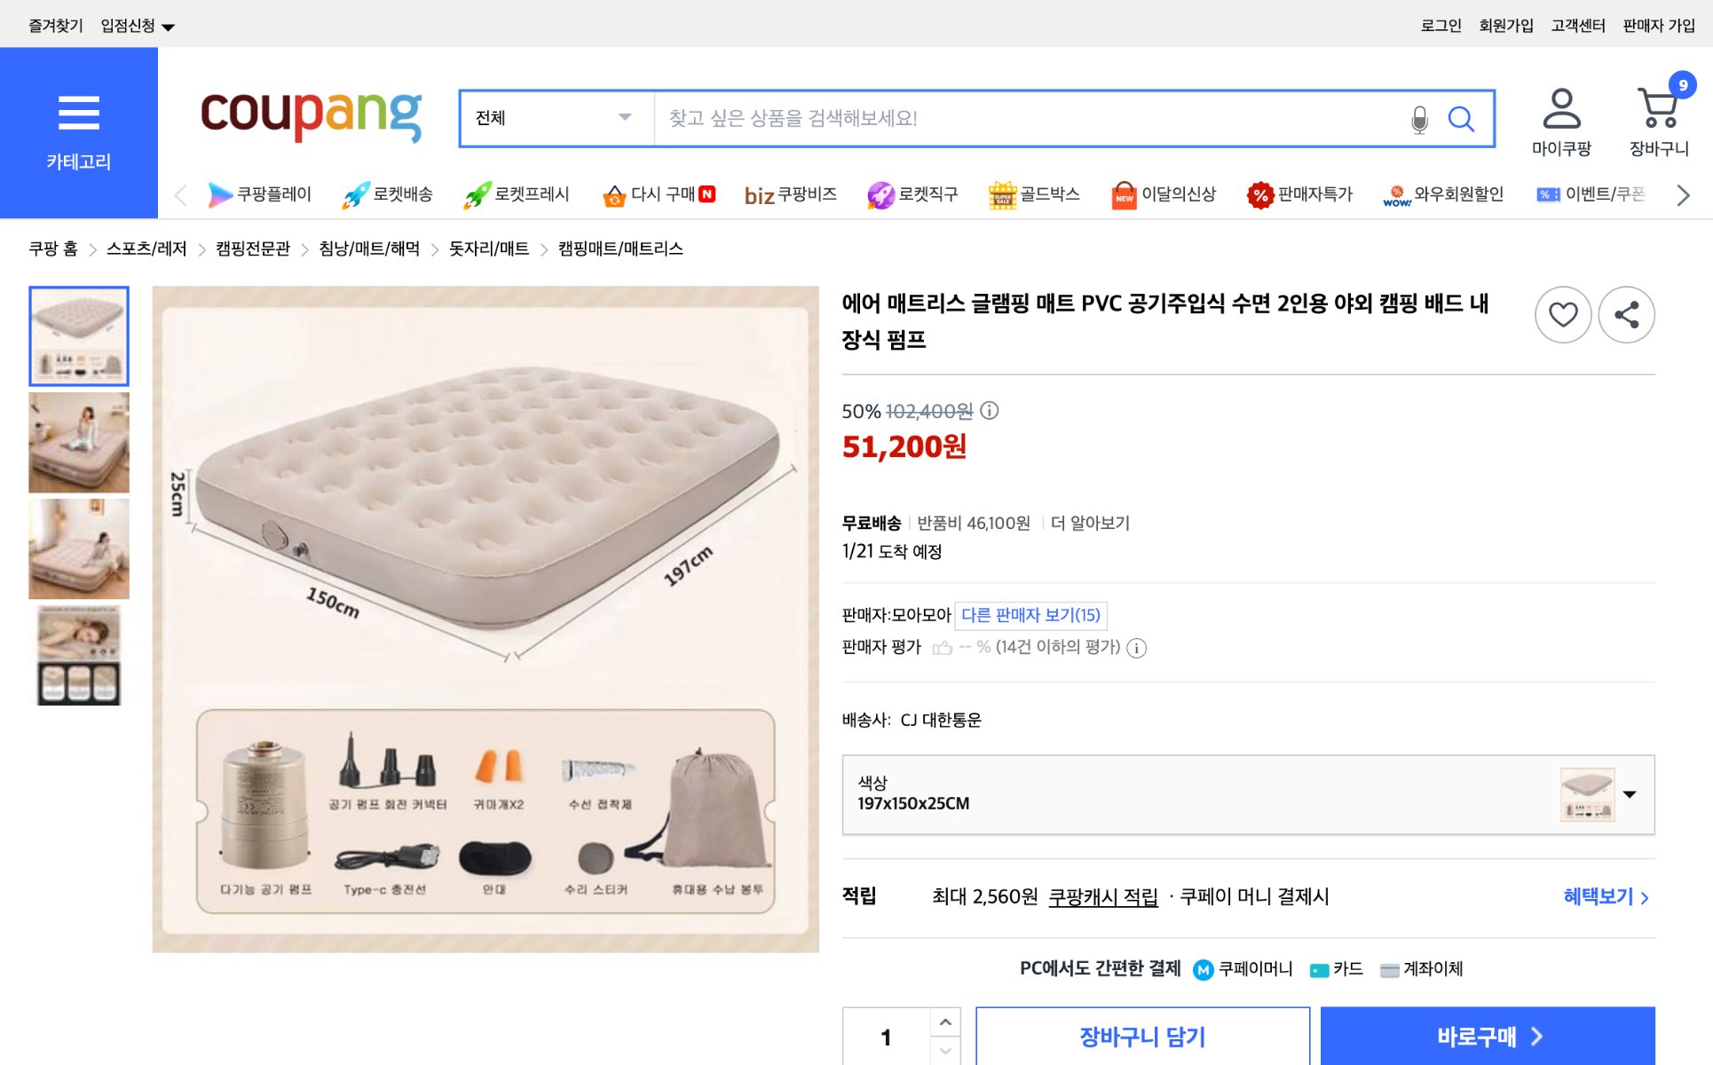
Task: Click the search magnifier icon
Action: click(1461, 118)
